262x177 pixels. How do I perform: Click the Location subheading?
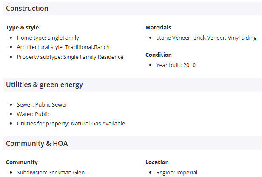coord(157,162)
